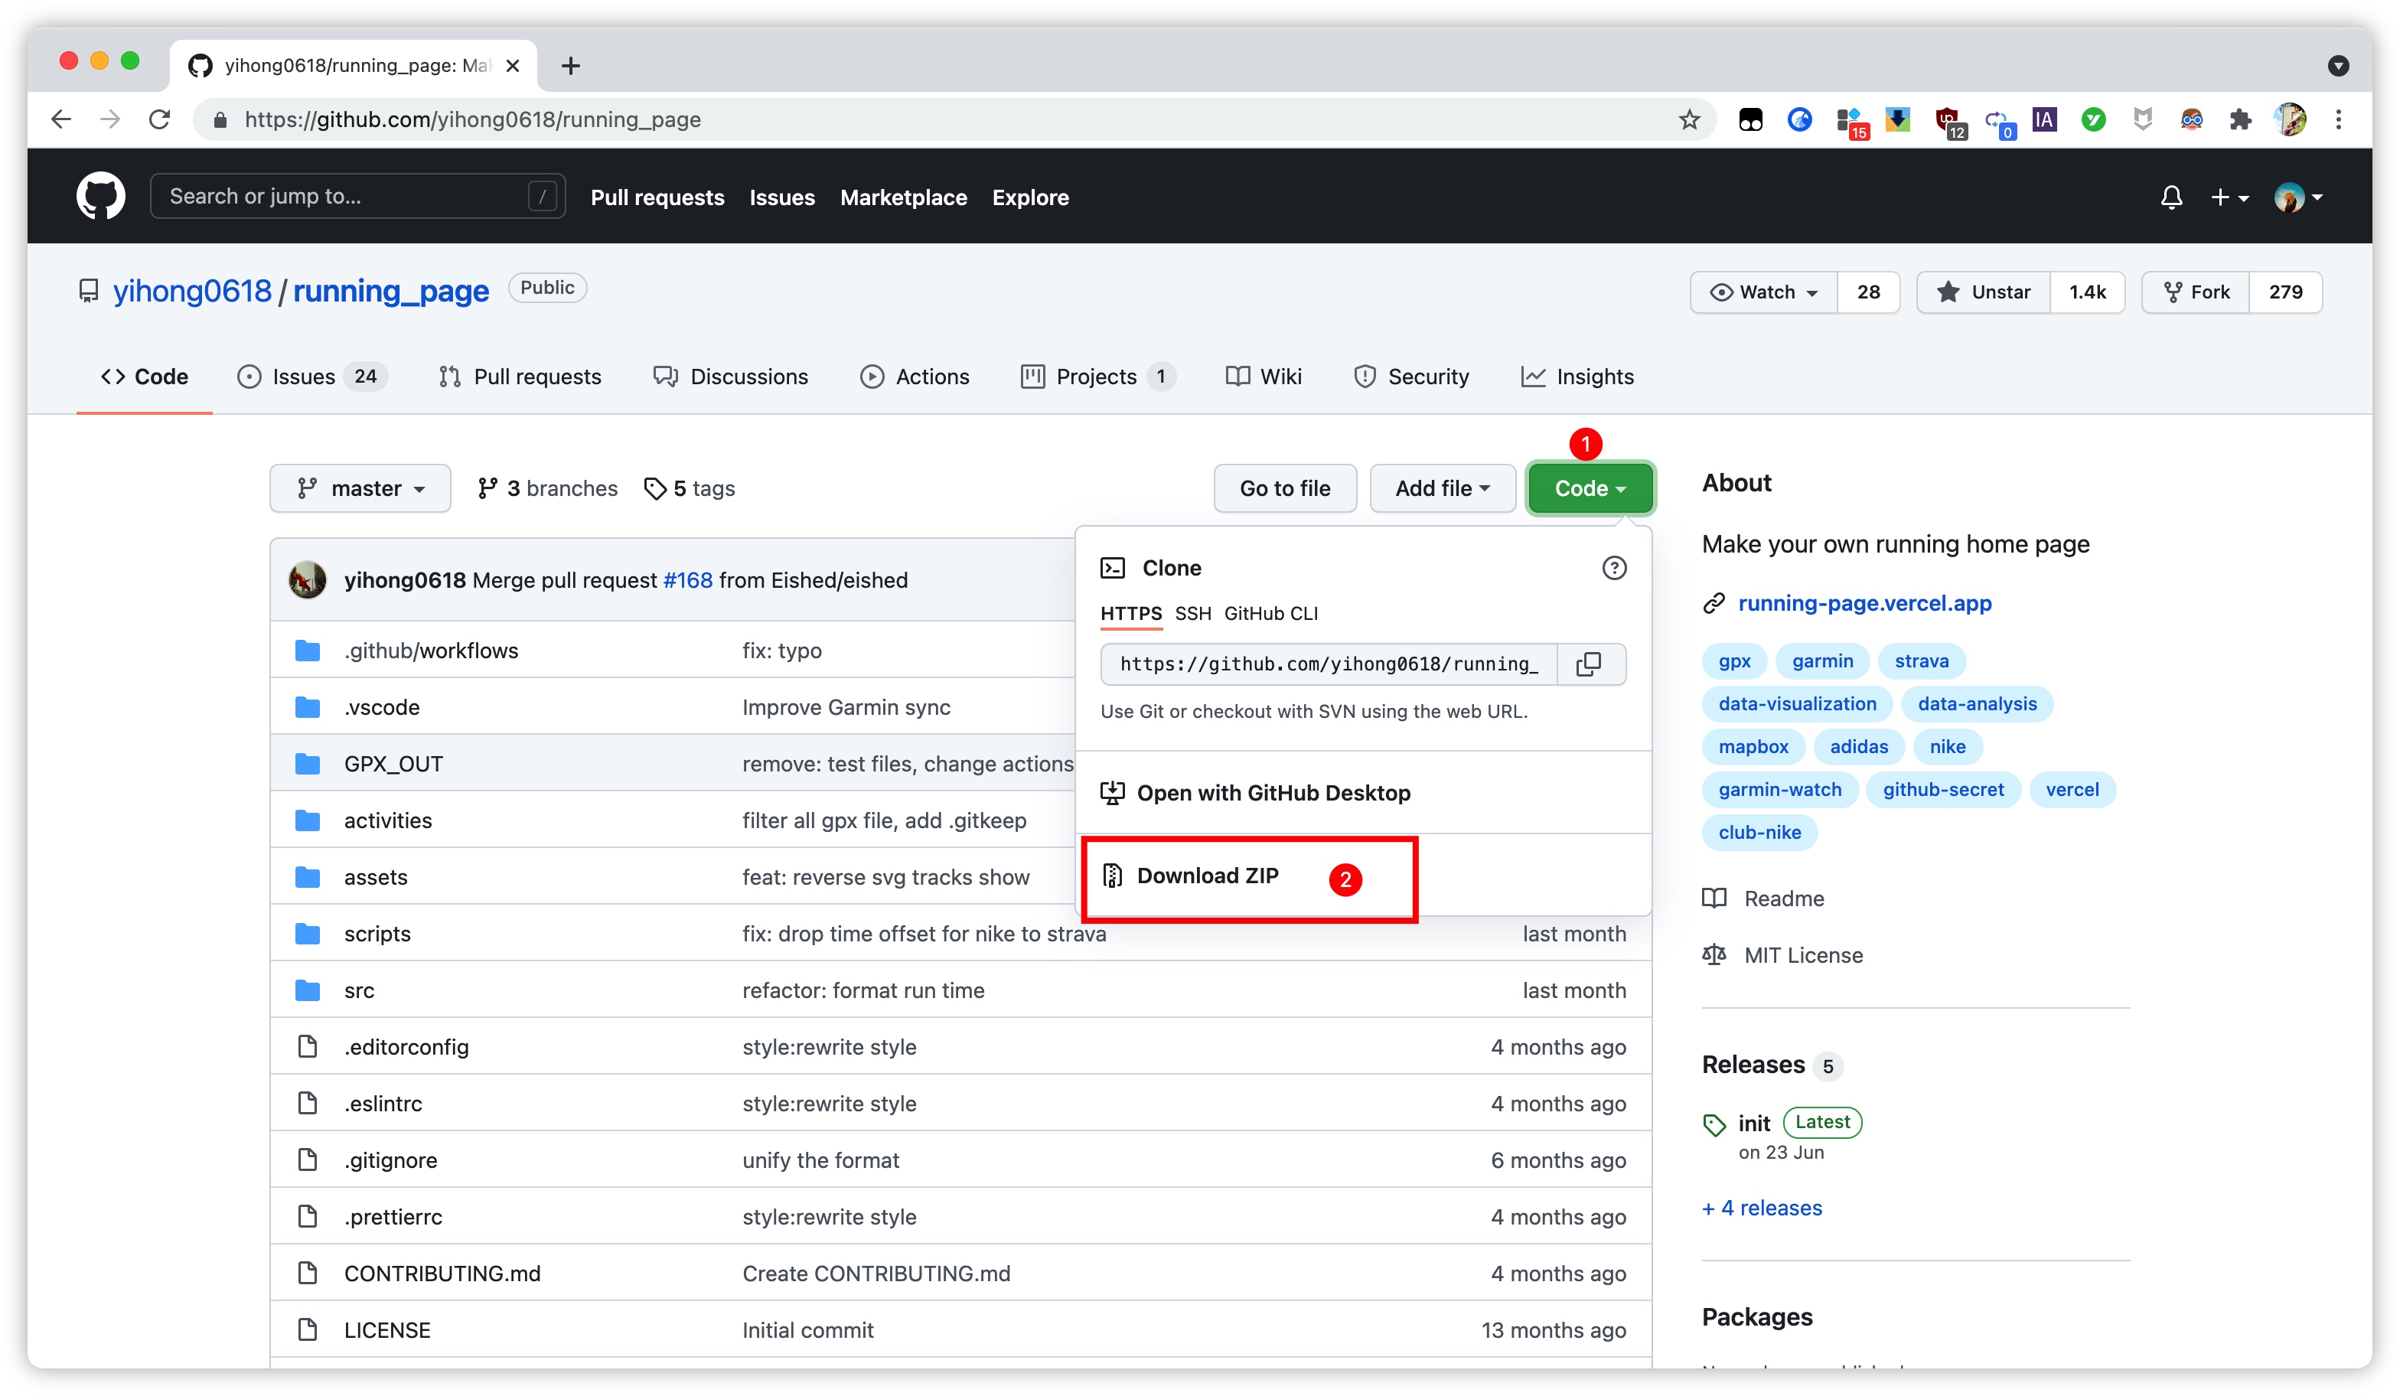
Task: Click the clone help question mark icon
Action: [1613, 568]
